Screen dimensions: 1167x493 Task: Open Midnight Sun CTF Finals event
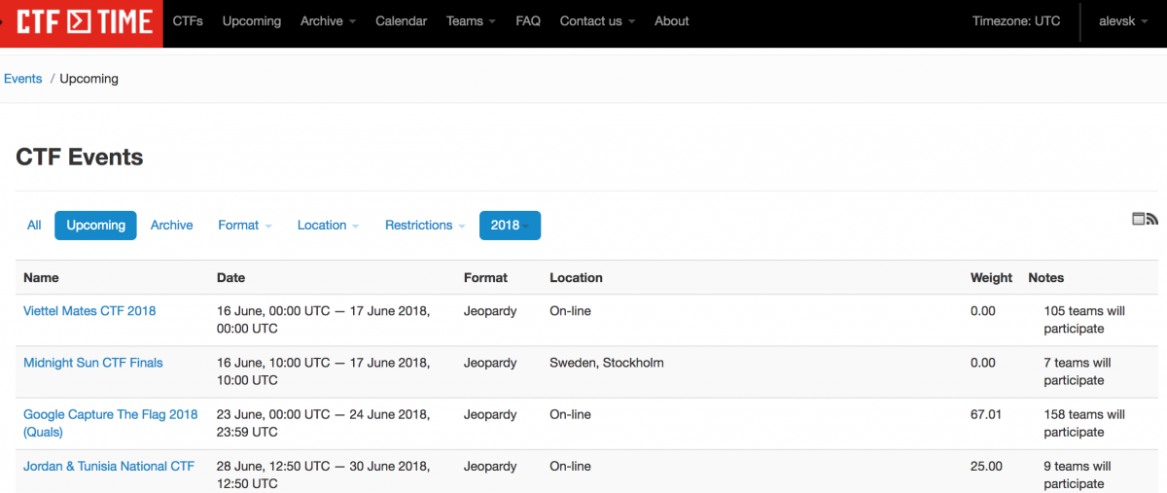(x=93, y=363)
